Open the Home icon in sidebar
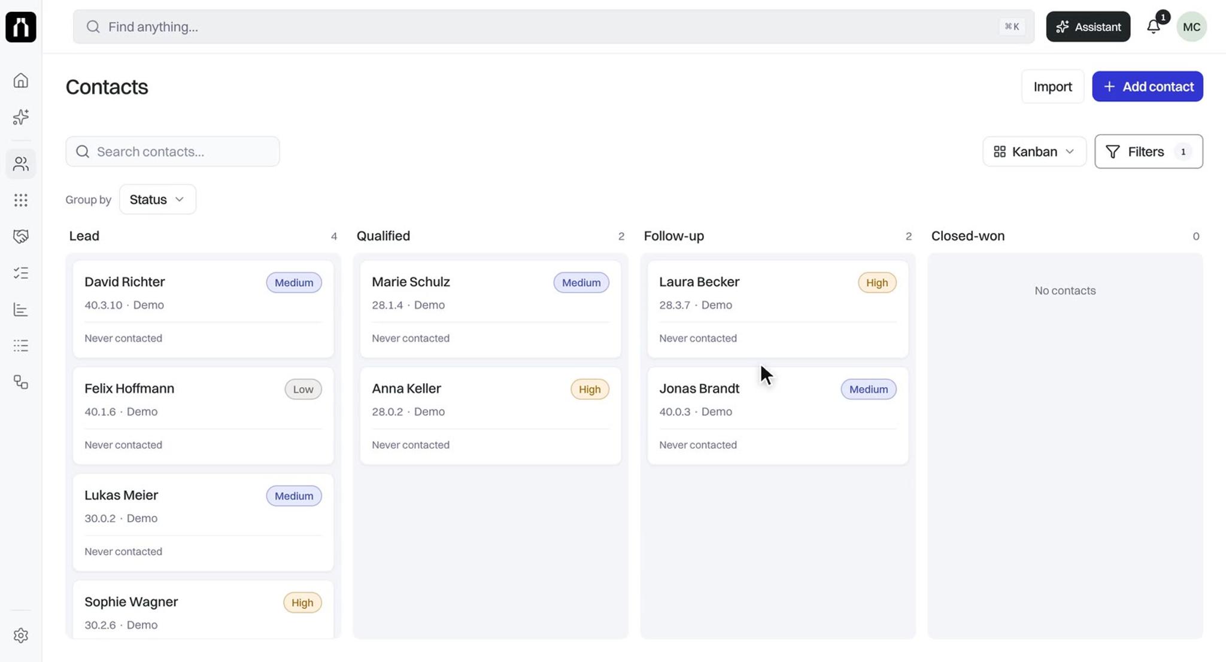The image size is (1226, 662). point(21,80)
